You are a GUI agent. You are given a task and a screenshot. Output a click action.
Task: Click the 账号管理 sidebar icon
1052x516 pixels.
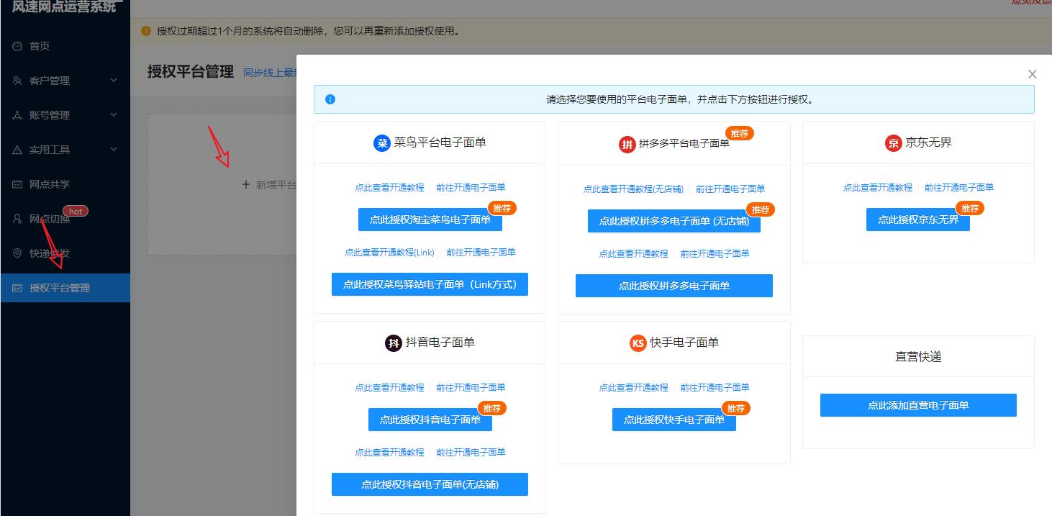(16, 114)
